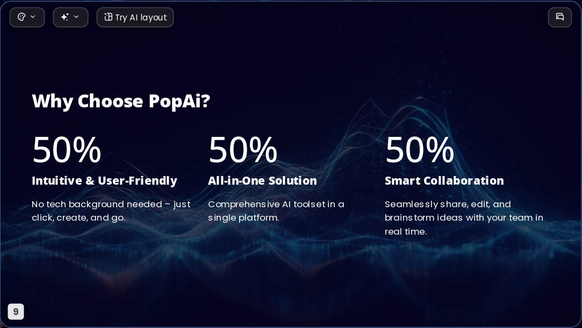The width and height of the screenshot is (582, 328).
Task: Select the 50% stat above All-in-One Solution
Action: [x=243, y=150]
